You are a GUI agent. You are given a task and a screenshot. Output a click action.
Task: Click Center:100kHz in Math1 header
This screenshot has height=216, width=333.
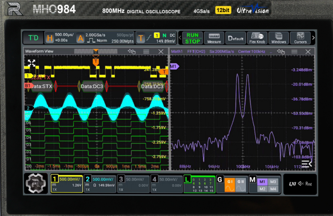click(252, 51)
